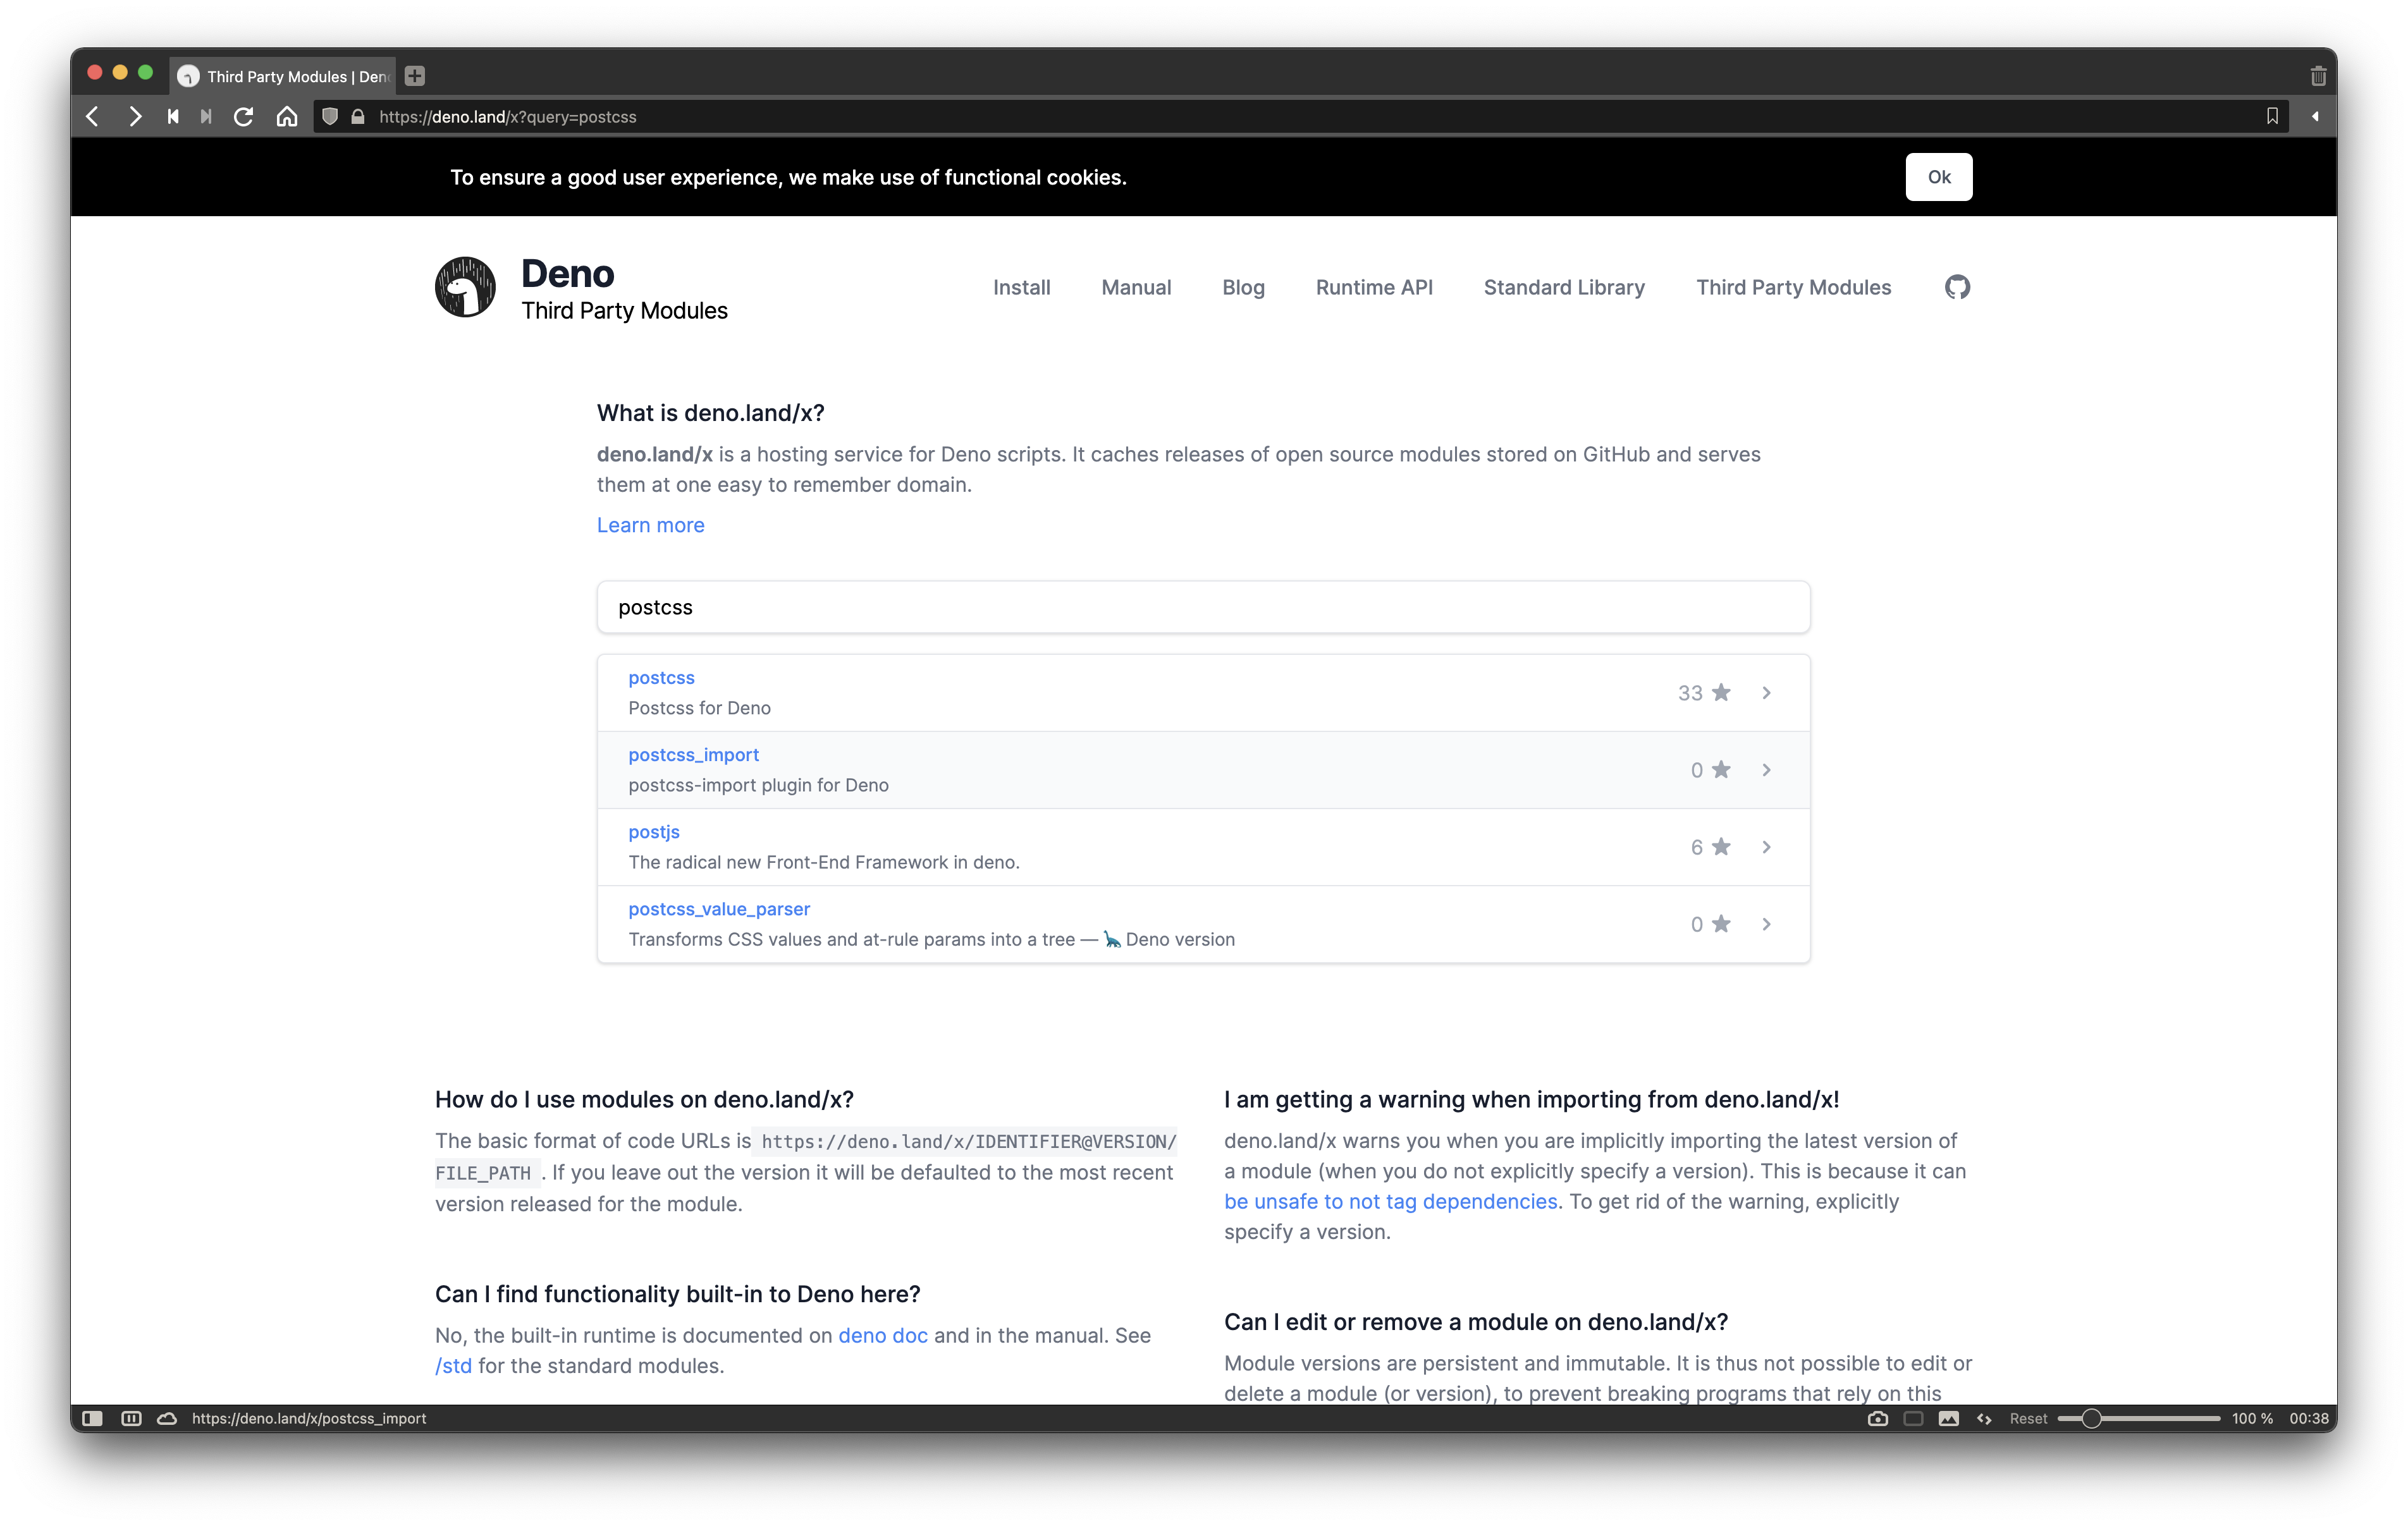Toggle the side panel arrow at top right
2408x1526 pixels.
point(2315,117)
